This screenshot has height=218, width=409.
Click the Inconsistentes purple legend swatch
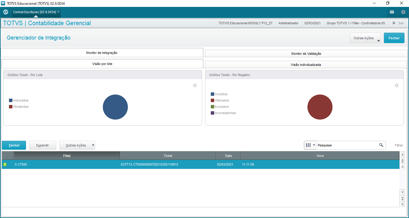[213, 113]
